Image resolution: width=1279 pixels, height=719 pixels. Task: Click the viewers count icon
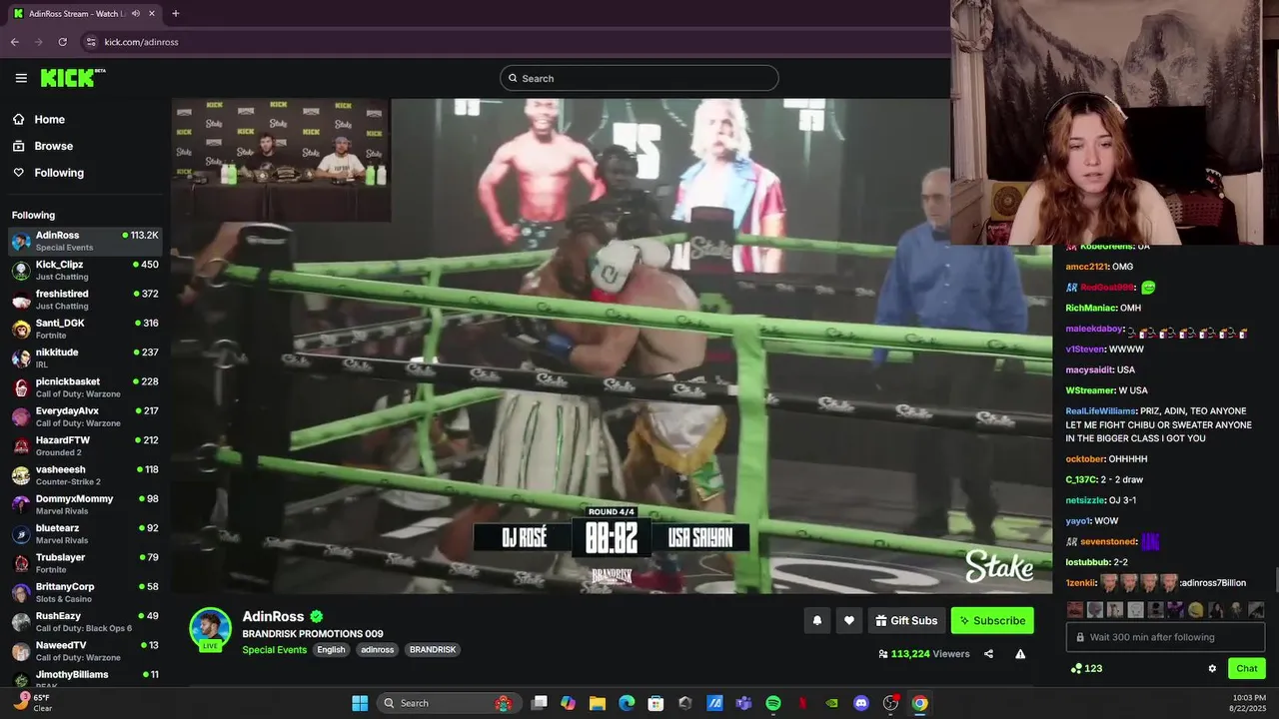[883, 654]
